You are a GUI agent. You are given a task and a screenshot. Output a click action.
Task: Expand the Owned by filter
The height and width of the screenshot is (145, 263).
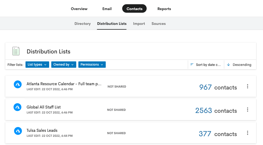[x=64, y=65]
